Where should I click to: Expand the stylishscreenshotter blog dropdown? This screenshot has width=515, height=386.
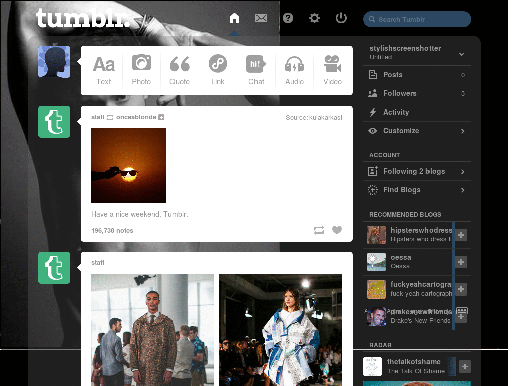462,54
